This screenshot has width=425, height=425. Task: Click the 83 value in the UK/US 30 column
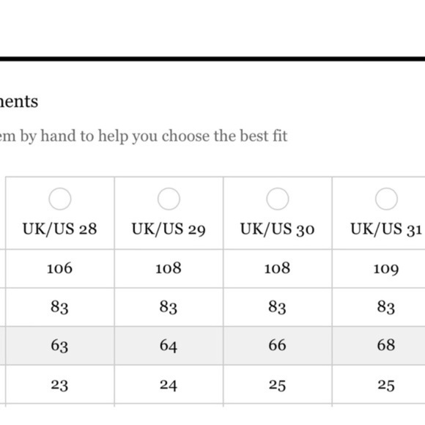(x=277, y=307)
